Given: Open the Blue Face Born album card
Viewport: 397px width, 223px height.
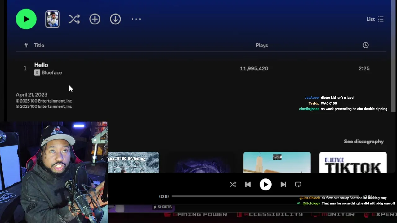Looking at the screenshot, I should click(x=133, y=162).
